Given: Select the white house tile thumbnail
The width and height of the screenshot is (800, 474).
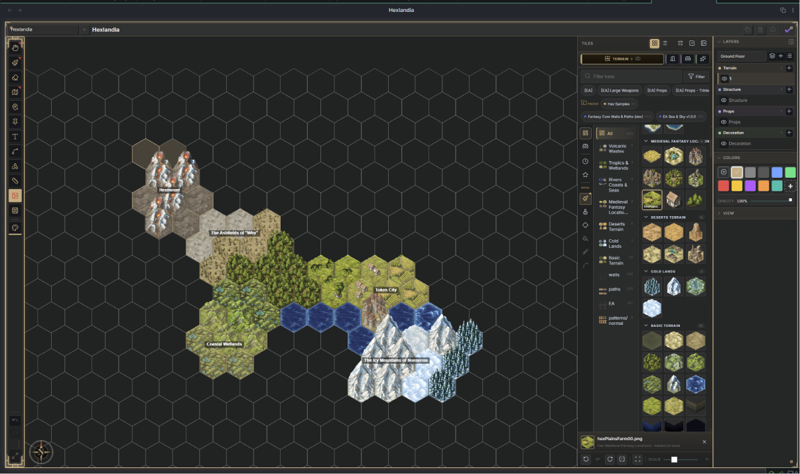Looking at the screenshot, I should coord(675,199).
